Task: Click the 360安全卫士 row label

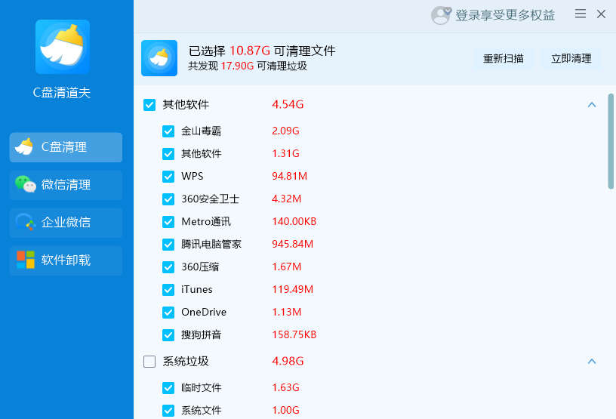Action: point(210,199)
